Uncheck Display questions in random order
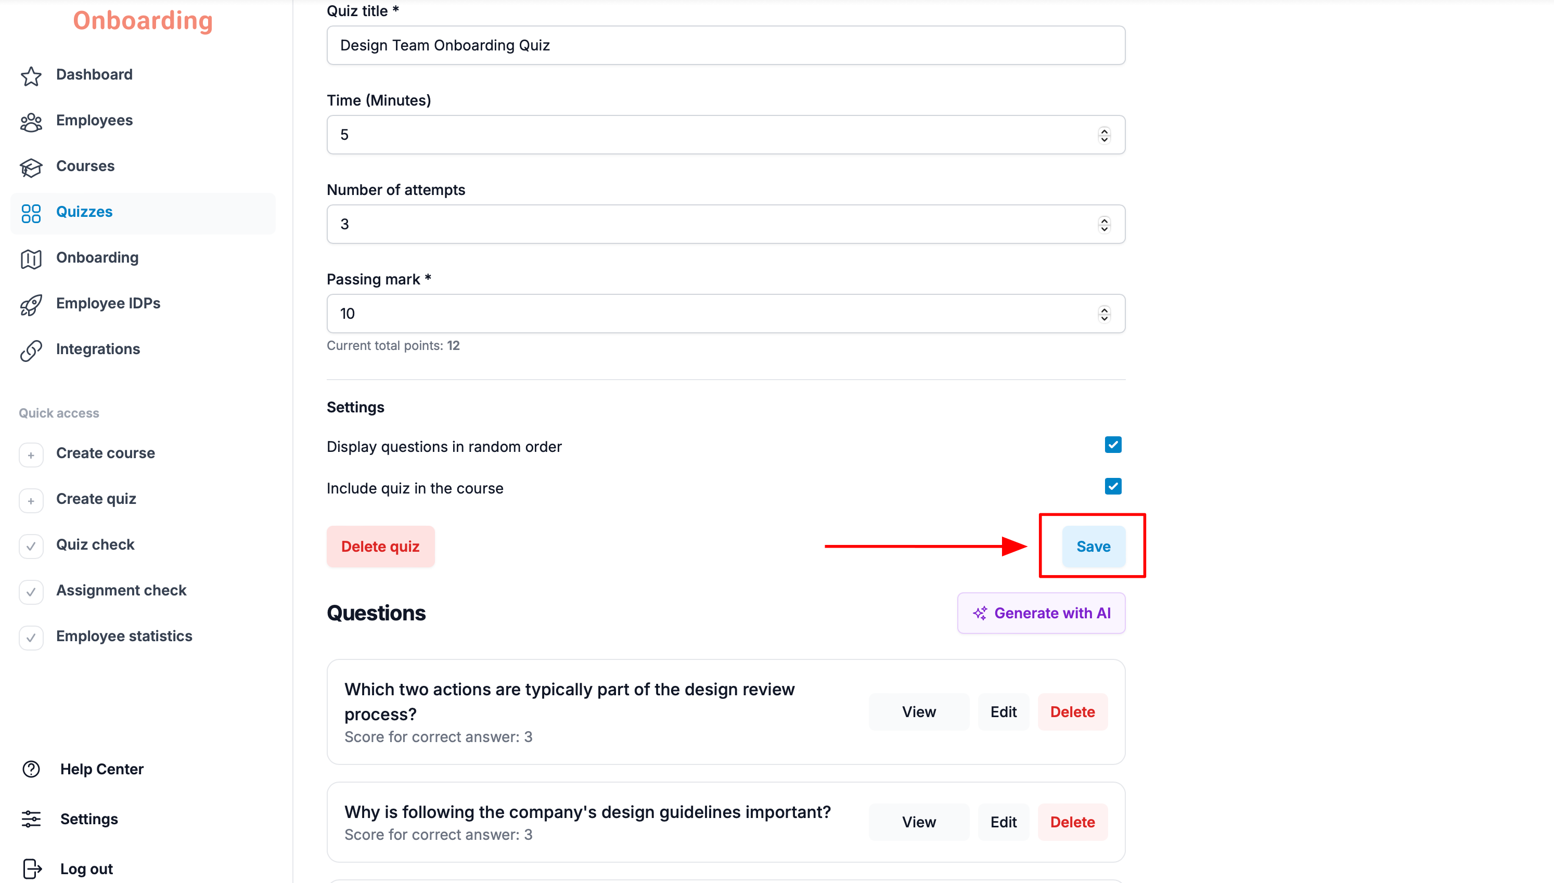Screen dimensions: 1554x883 [1112, 445]
